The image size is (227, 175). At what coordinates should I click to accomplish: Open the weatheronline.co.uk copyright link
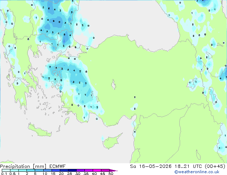197,172
